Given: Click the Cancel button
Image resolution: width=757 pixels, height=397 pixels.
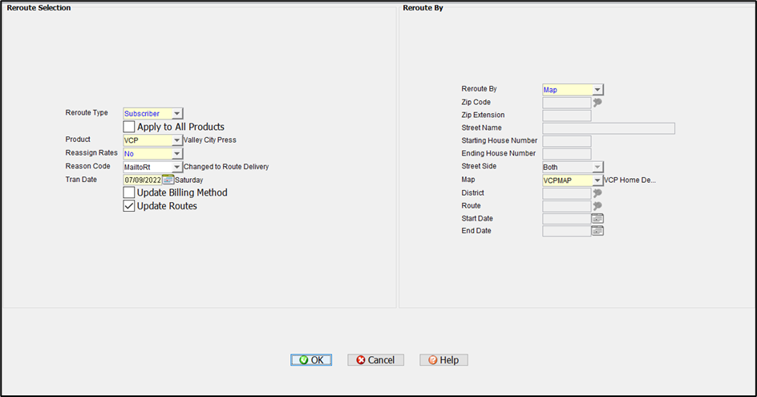Looking at the screenshot, I should [375, 360].
